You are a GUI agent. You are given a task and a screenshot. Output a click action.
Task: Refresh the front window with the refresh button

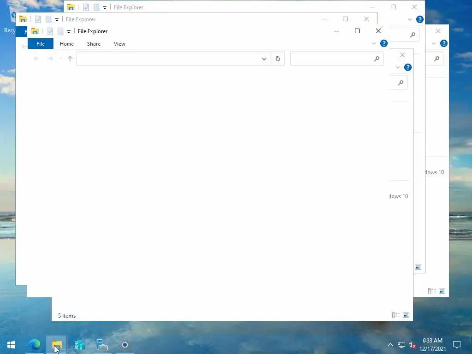click(278, 59)
